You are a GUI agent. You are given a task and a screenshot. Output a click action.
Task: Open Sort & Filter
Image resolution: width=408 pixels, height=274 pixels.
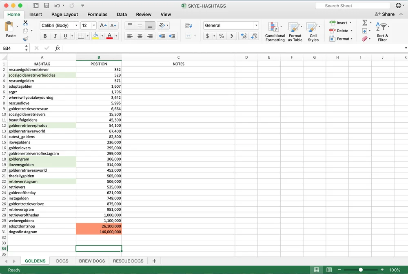(382, 32)
